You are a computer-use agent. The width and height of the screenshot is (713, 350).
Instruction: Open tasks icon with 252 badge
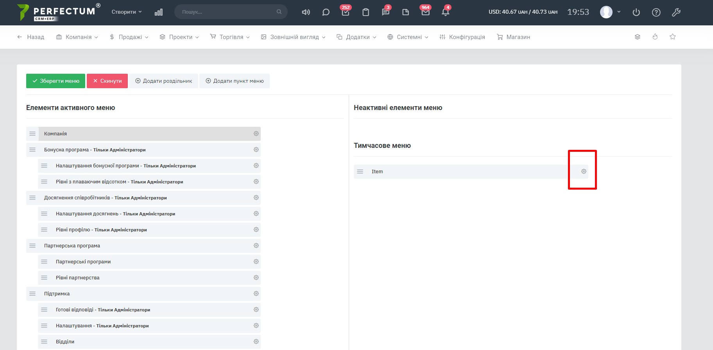point(345,12)
